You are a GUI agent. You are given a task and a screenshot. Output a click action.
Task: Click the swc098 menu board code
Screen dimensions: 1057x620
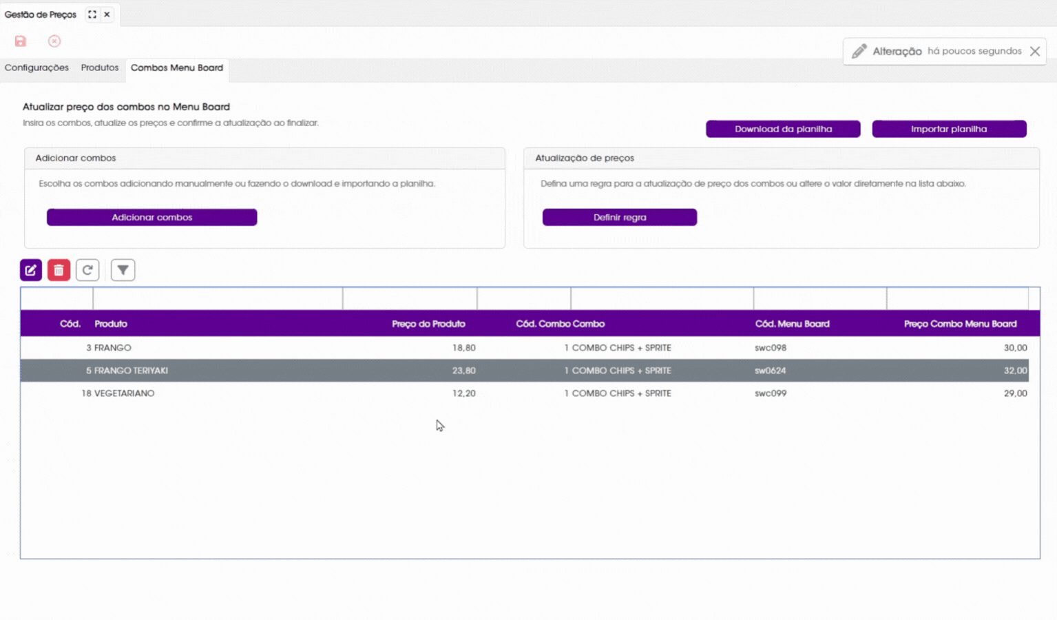pos(771,348)
